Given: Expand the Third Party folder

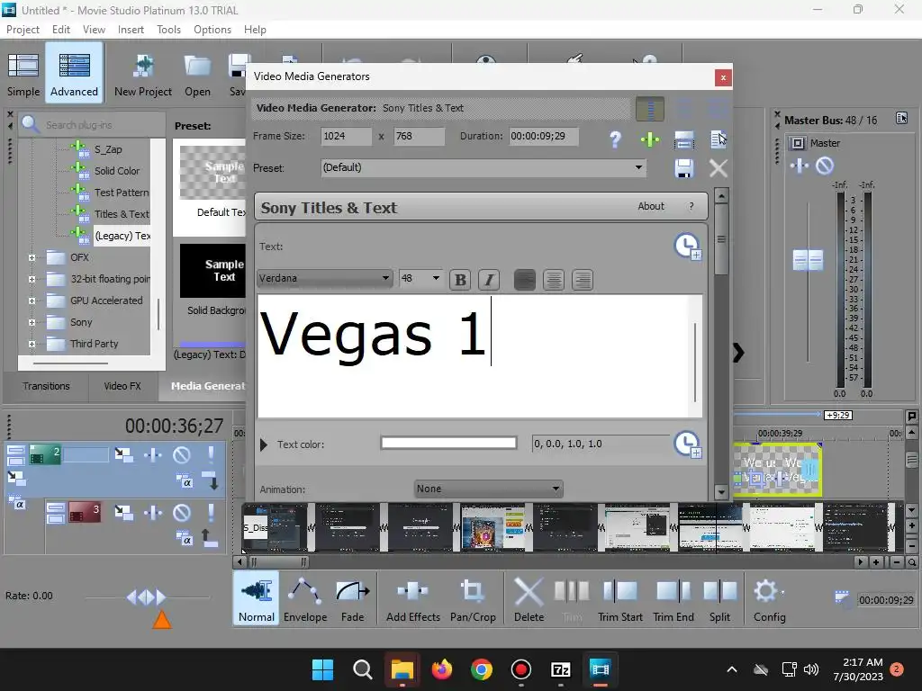Looking at the screenshot, I should pos(32,344).
